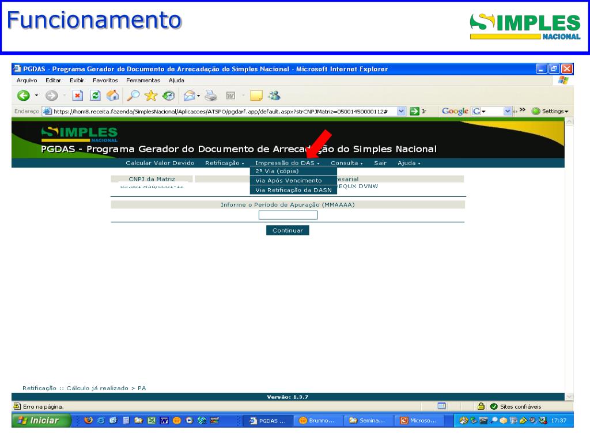Click the 'Calcular Valor Devido' link

[x=160, y=163]
